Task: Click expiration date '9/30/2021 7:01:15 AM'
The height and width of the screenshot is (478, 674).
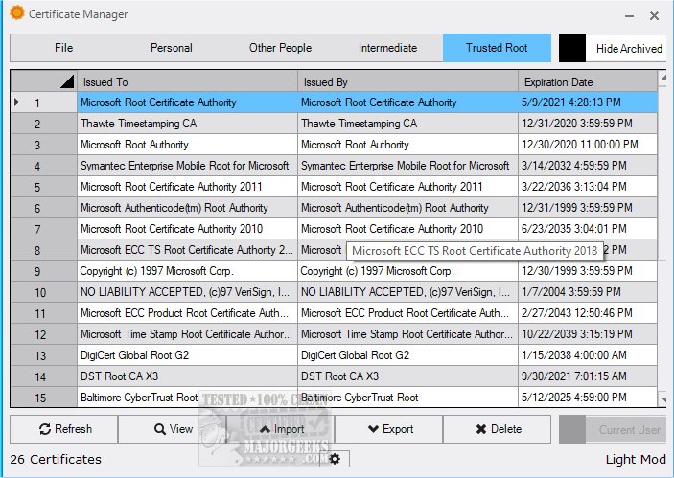Action: pos(588,376)
